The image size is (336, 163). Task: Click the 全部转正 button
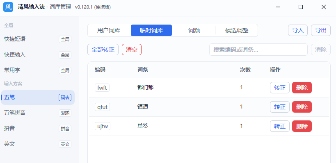click(103, 50)
